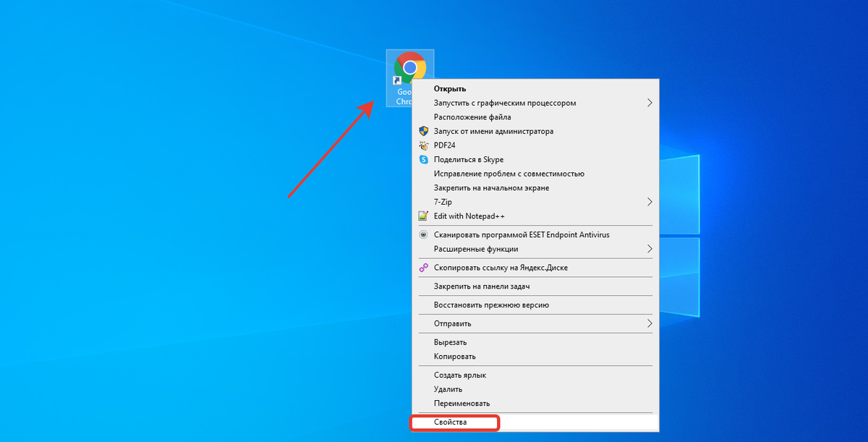
Task: Select Создать ярлык entry
Action: (x=535, y=375)
